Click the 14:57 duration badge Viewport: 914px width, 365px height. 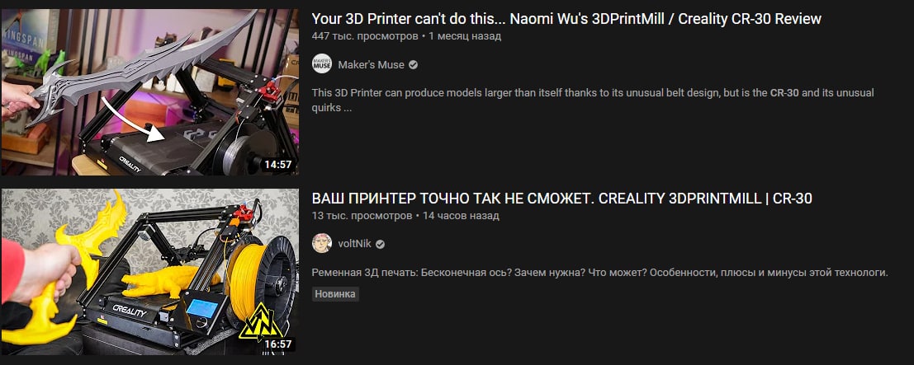coord(277,164)
